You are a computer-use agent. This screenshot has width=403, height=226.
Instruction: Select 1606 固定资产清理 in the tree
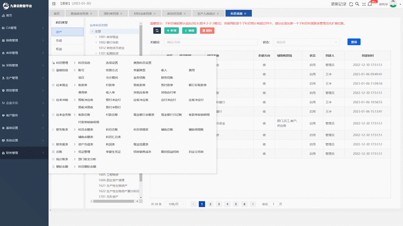coord(112,180)
